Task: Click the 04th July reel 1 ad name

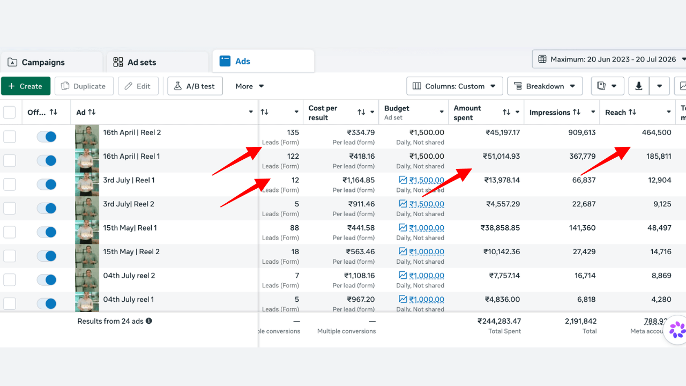Action: click(129, 299)
